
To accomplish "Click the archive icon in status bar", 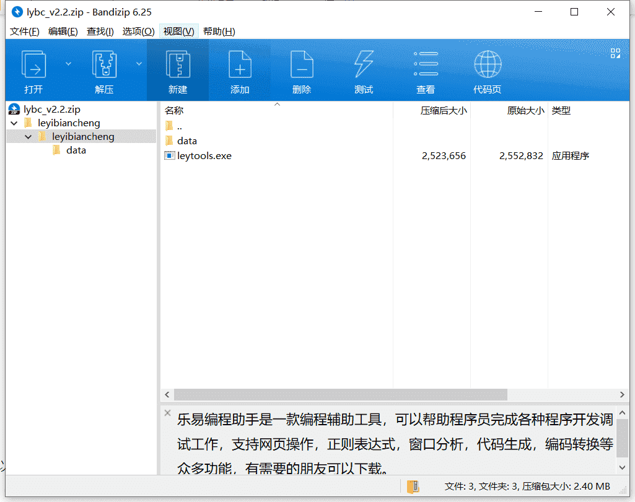I will point(413,487).
